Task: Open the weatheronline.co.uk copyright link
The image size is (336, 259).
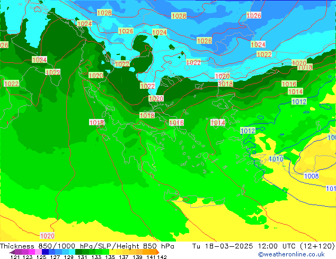Action: coord(291,254)
